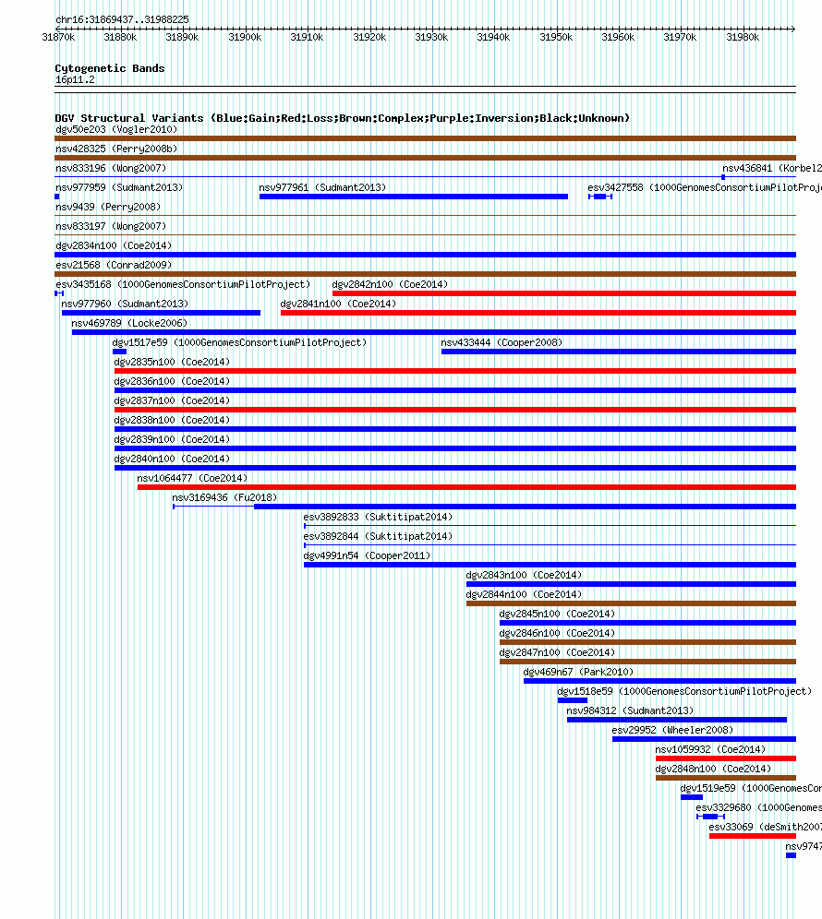Open dgv2845n100 (Coe2014) label
The image size is (822, 919).
coord(557,613)
